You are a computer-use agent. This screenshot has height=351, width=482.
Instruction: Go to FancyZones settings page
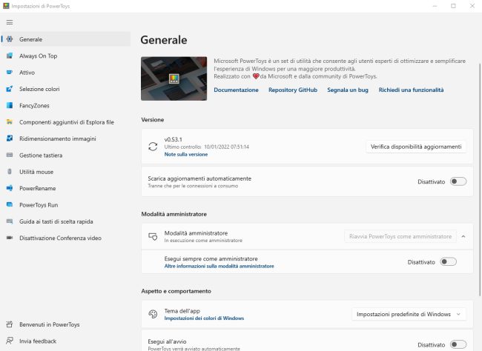66,106
